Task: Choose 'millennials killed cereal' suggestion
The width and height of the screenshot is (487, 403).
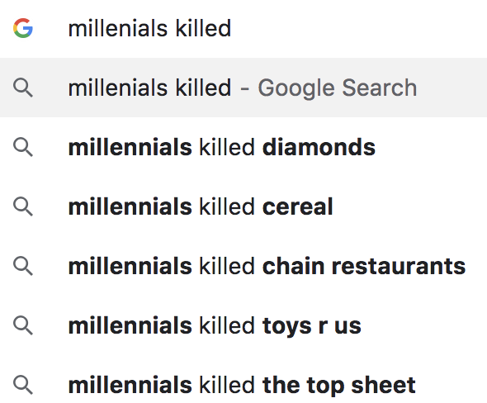Action: click(x=243, y=206)
